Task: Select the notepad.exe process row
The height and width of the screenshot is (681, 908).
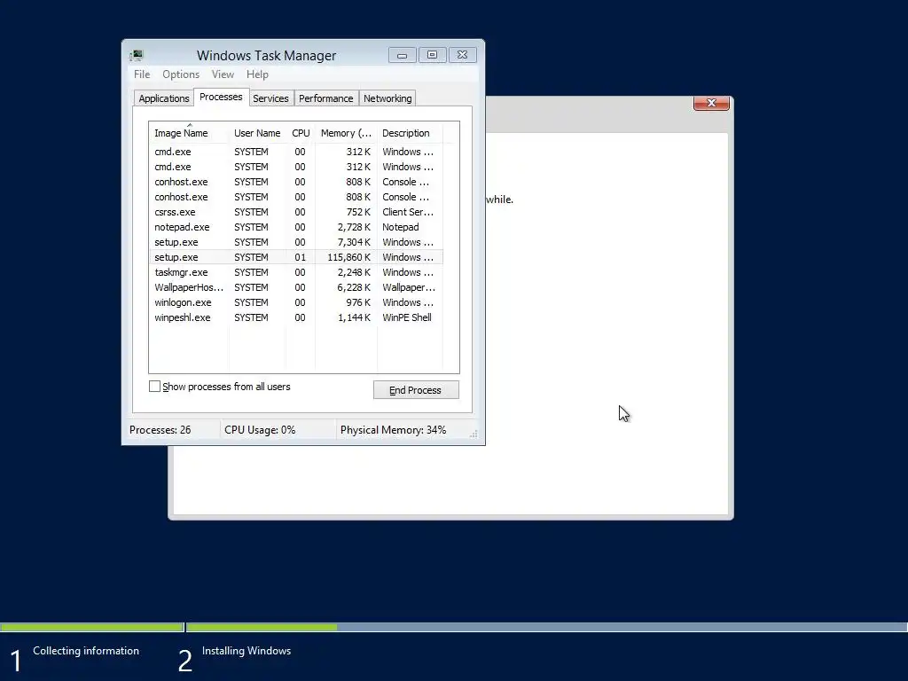Action: click(296, 227)
